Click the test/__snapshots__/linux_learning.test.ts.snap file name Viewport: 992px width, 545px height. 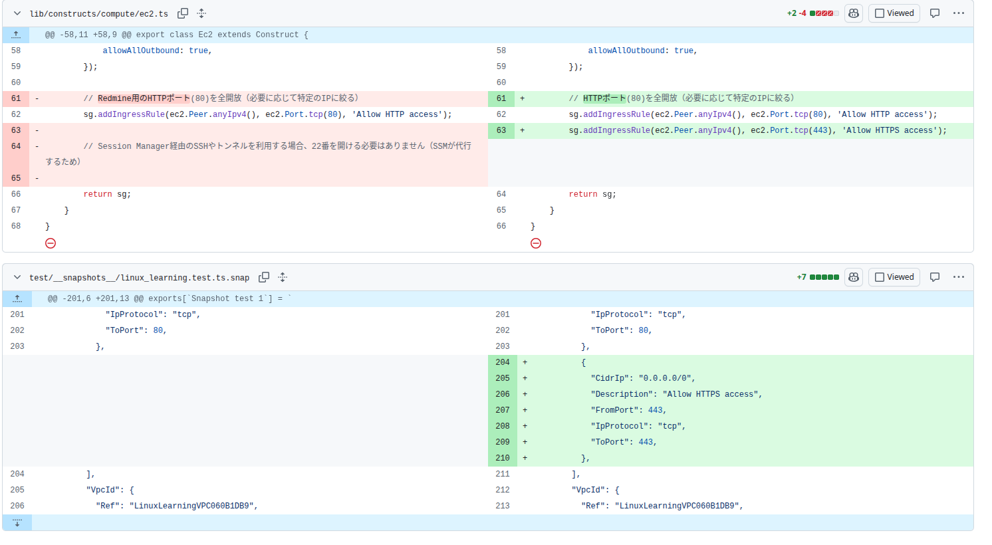point(140,278)
